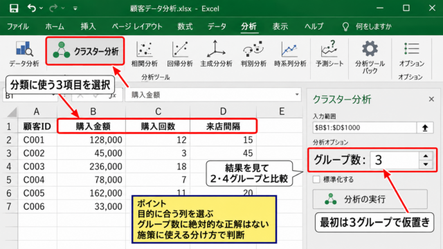This screenshot has height=249, width=443.
Task: Click cell containing C003
Action: [x=37, y=166]
